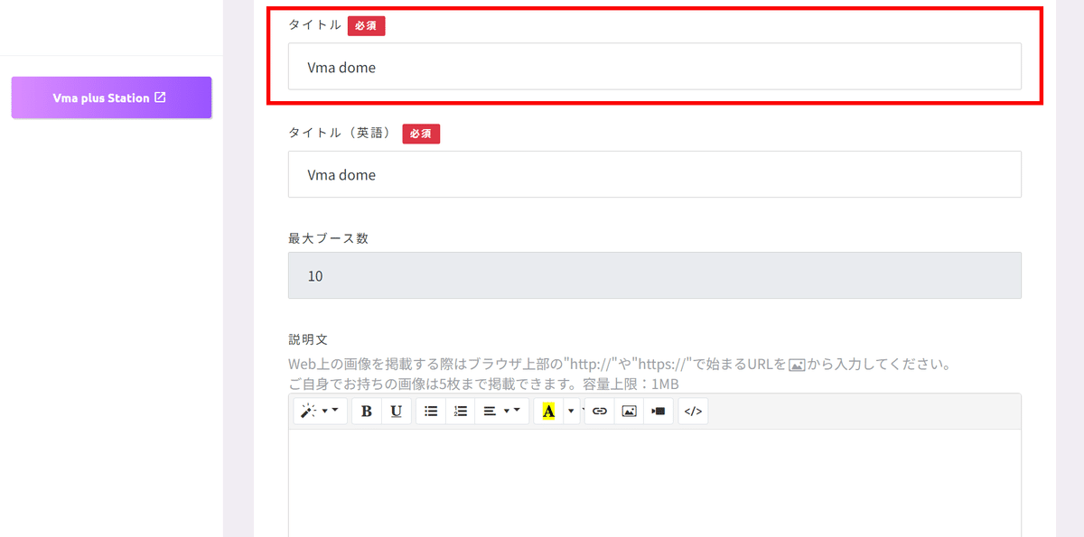The image size is (1084, 537).
Task: Toggle underline formatting
Action: (397, 411)
